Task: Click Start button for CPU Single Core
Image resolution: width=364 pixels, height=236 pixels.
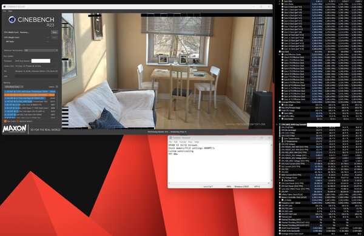Action: (55, 38)
